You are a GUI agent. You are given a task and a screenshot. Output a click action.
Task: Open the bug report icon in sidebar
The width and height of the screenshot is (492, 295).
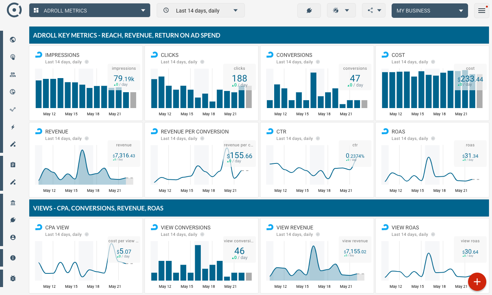click(x=13, y=278)
